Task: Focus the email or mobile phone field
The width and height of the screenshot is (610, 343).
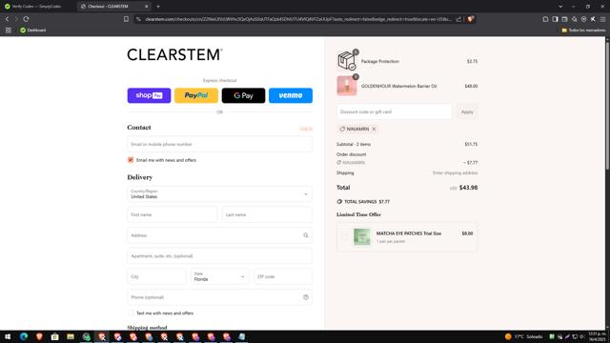Action: coord(219,144)
